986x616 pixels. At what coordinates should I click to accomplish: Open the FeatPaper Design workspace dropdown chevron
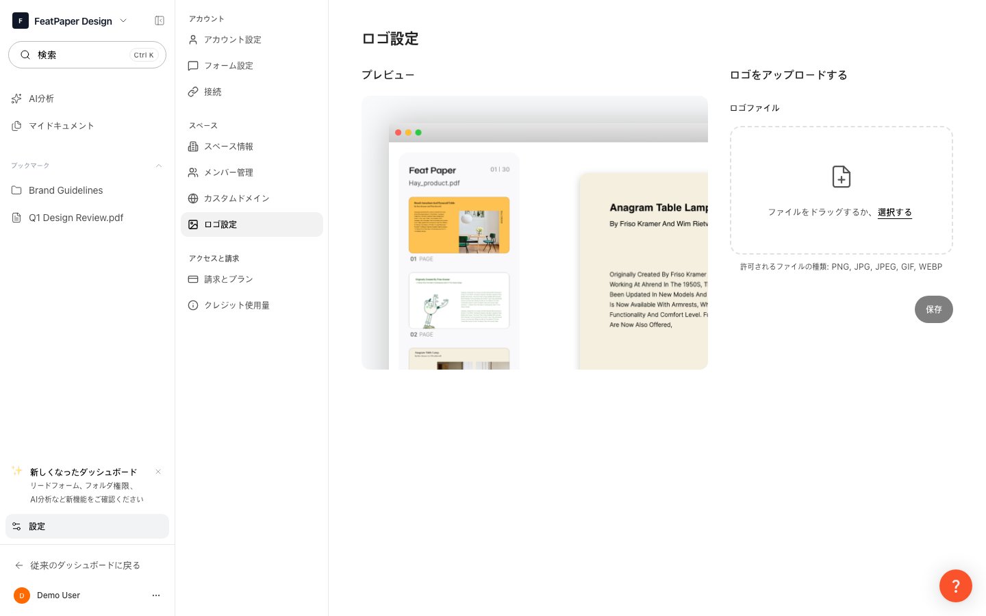[x=123, y=21]
